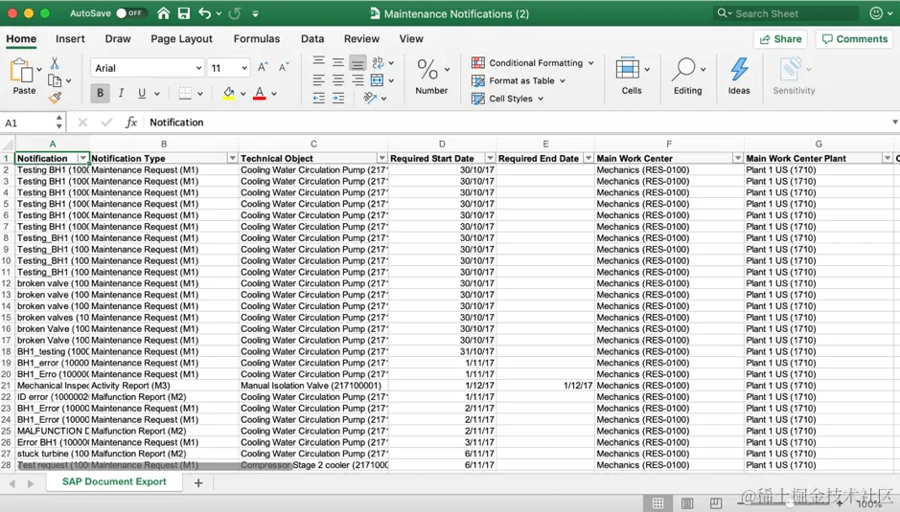900x512 pixels.
Task: Increase font size with larger A
Action: (263, 68)
